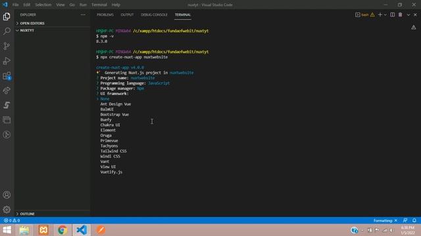Open the Source Control view icon

7,46
